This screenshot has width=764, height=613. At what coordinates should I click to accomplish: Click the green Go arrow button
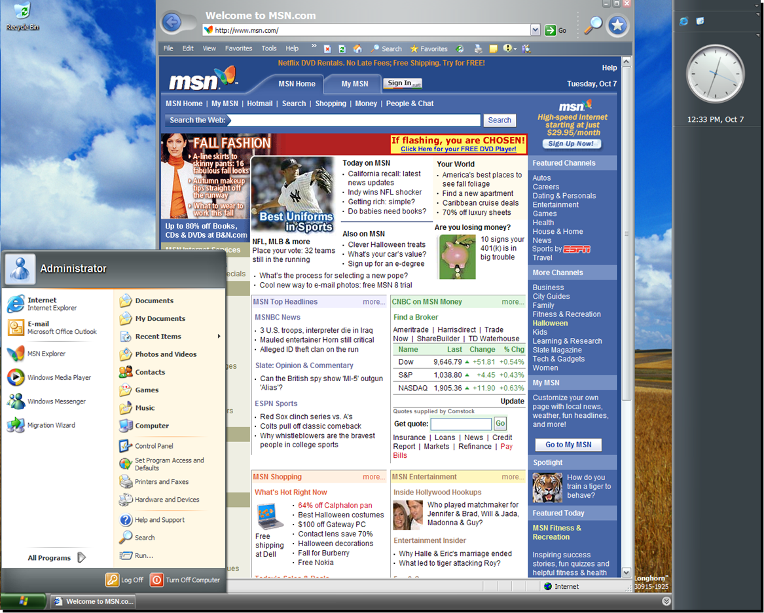tap(550, 30)
